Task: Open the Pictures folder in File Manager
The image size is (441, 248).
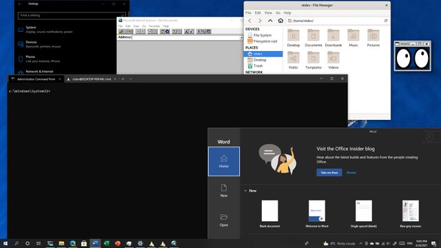Action: [373, 38]
